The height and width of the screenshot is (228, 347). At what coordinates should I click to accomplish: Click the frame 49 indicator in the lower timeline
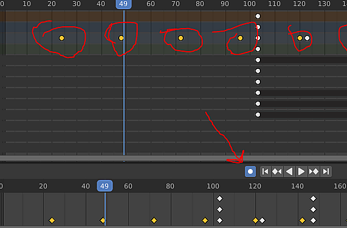click(x=105, y=186)
